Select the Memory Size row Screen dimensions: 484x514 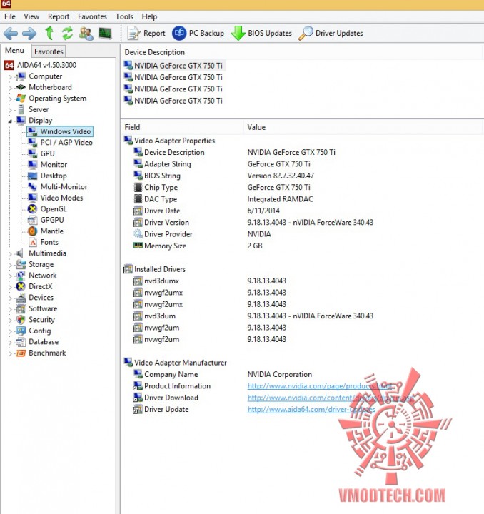(303, 246)
